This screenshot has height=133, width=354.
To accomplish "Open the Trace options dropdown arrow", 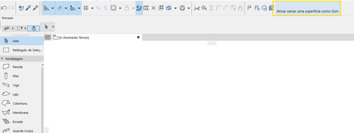I will pos(120,8).
